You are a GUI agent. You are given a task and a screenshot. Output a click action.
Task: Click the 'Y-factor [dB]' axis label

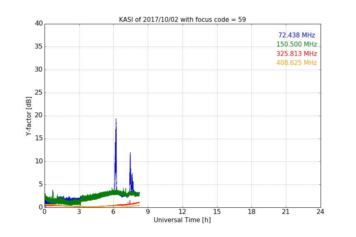28,116
